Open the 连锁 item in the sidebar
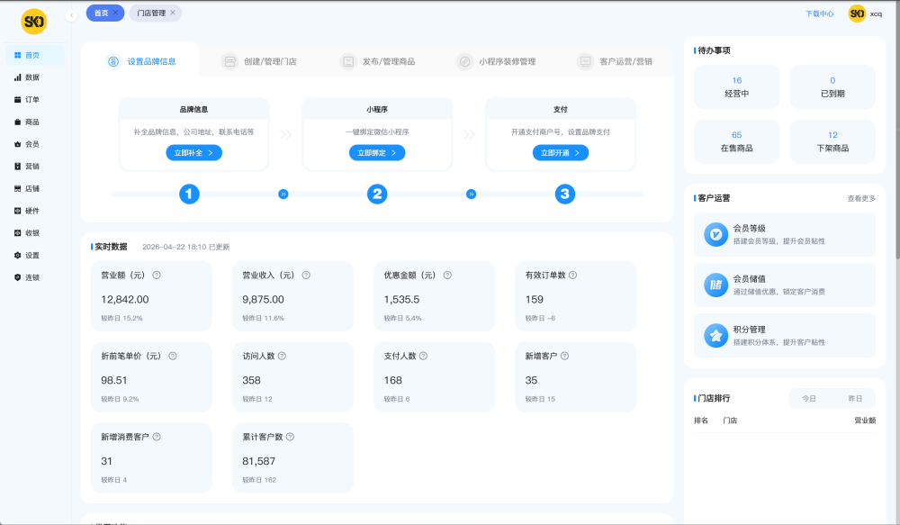This screenshot has width=900, height=525. [35, 277]
